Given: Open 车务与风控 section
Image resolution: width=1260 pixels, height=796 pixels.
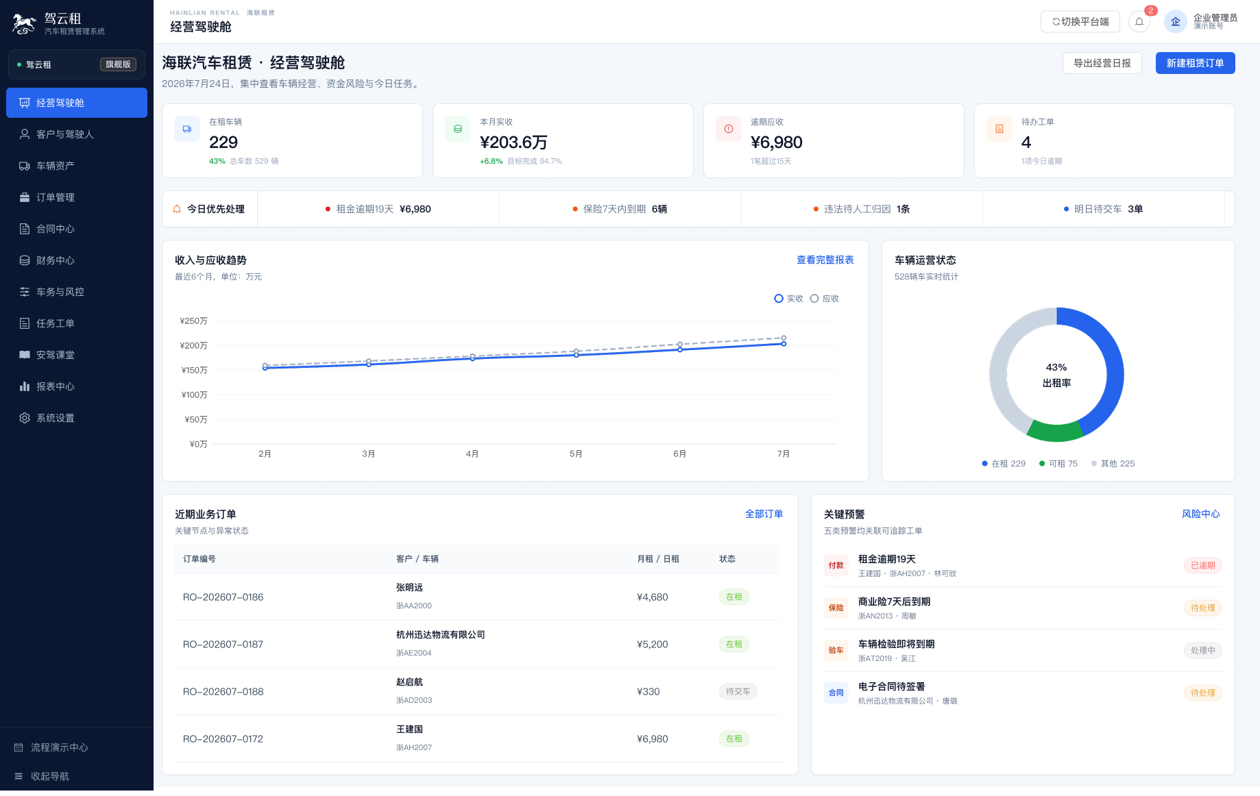Looking at the screenshot, I should coord(77,292).
